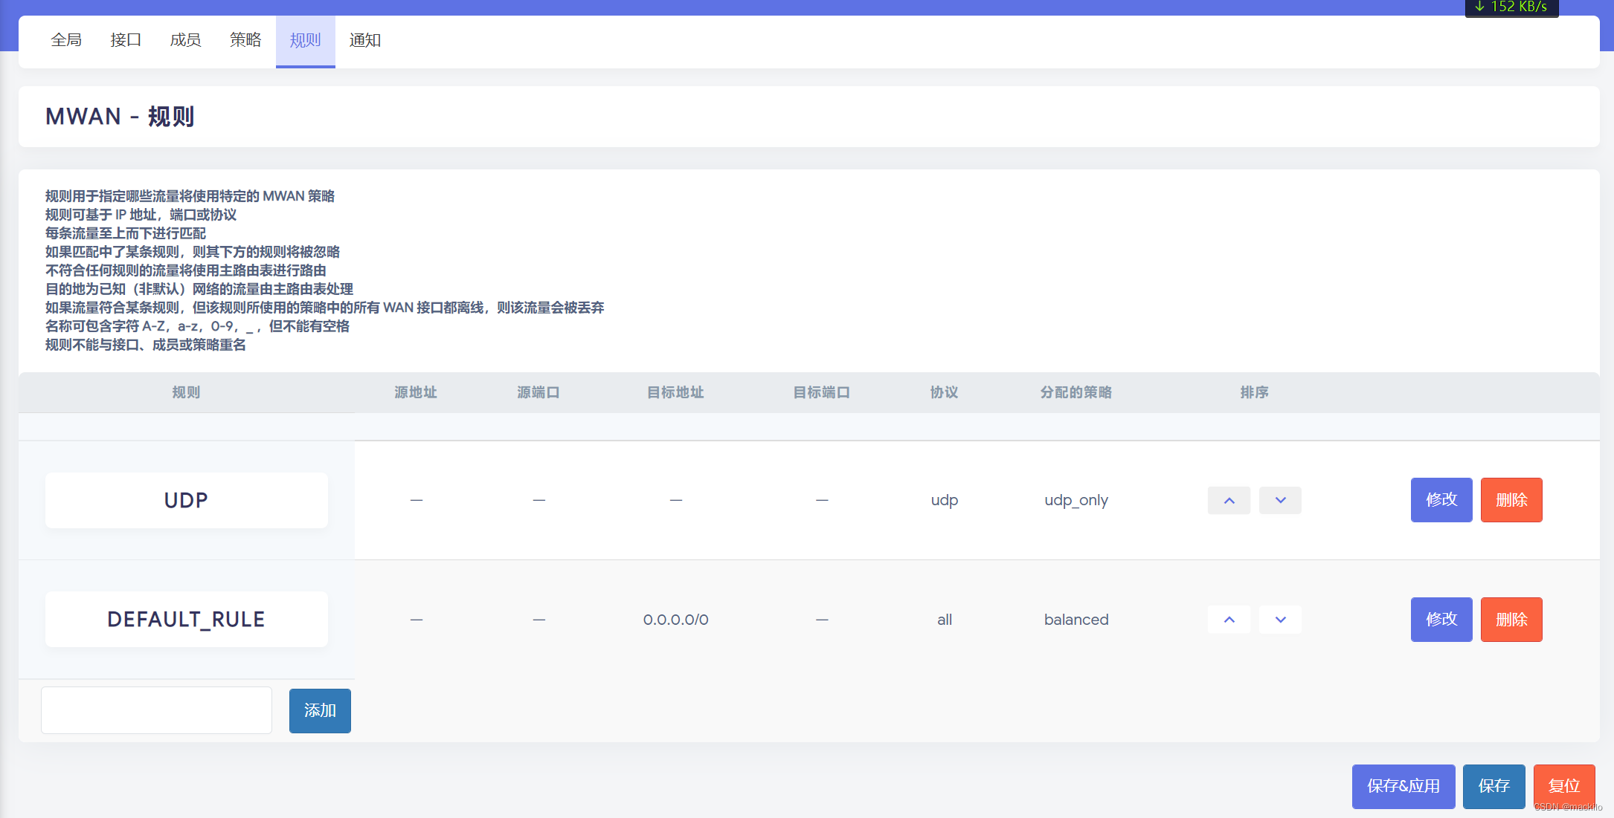Open the 通知 tab
The image size is (1614, 818).
(x=365, y=40)
